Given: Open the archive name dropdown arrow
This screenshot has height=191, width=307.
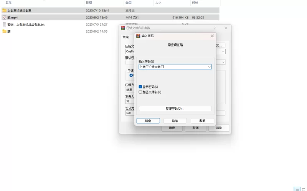Looking at the screenshot, I should (223, 51).
